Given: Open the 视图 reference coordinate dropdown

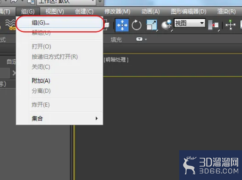Looking at the screenshot, I should click(x=190, y=23).
